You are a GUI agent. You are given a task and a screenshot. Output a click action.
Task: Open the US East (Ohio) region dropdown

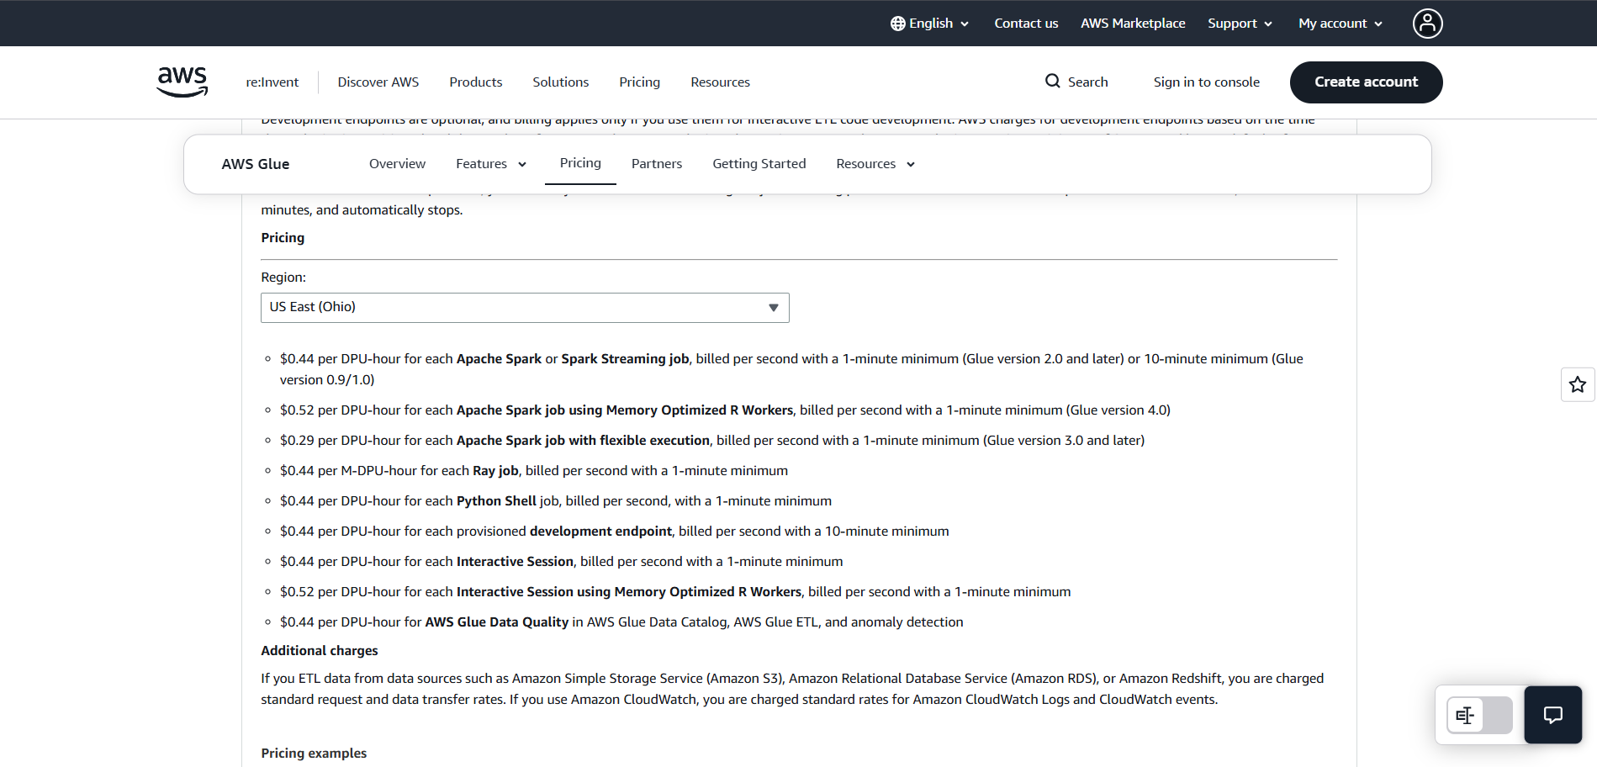tap(525, 308)
